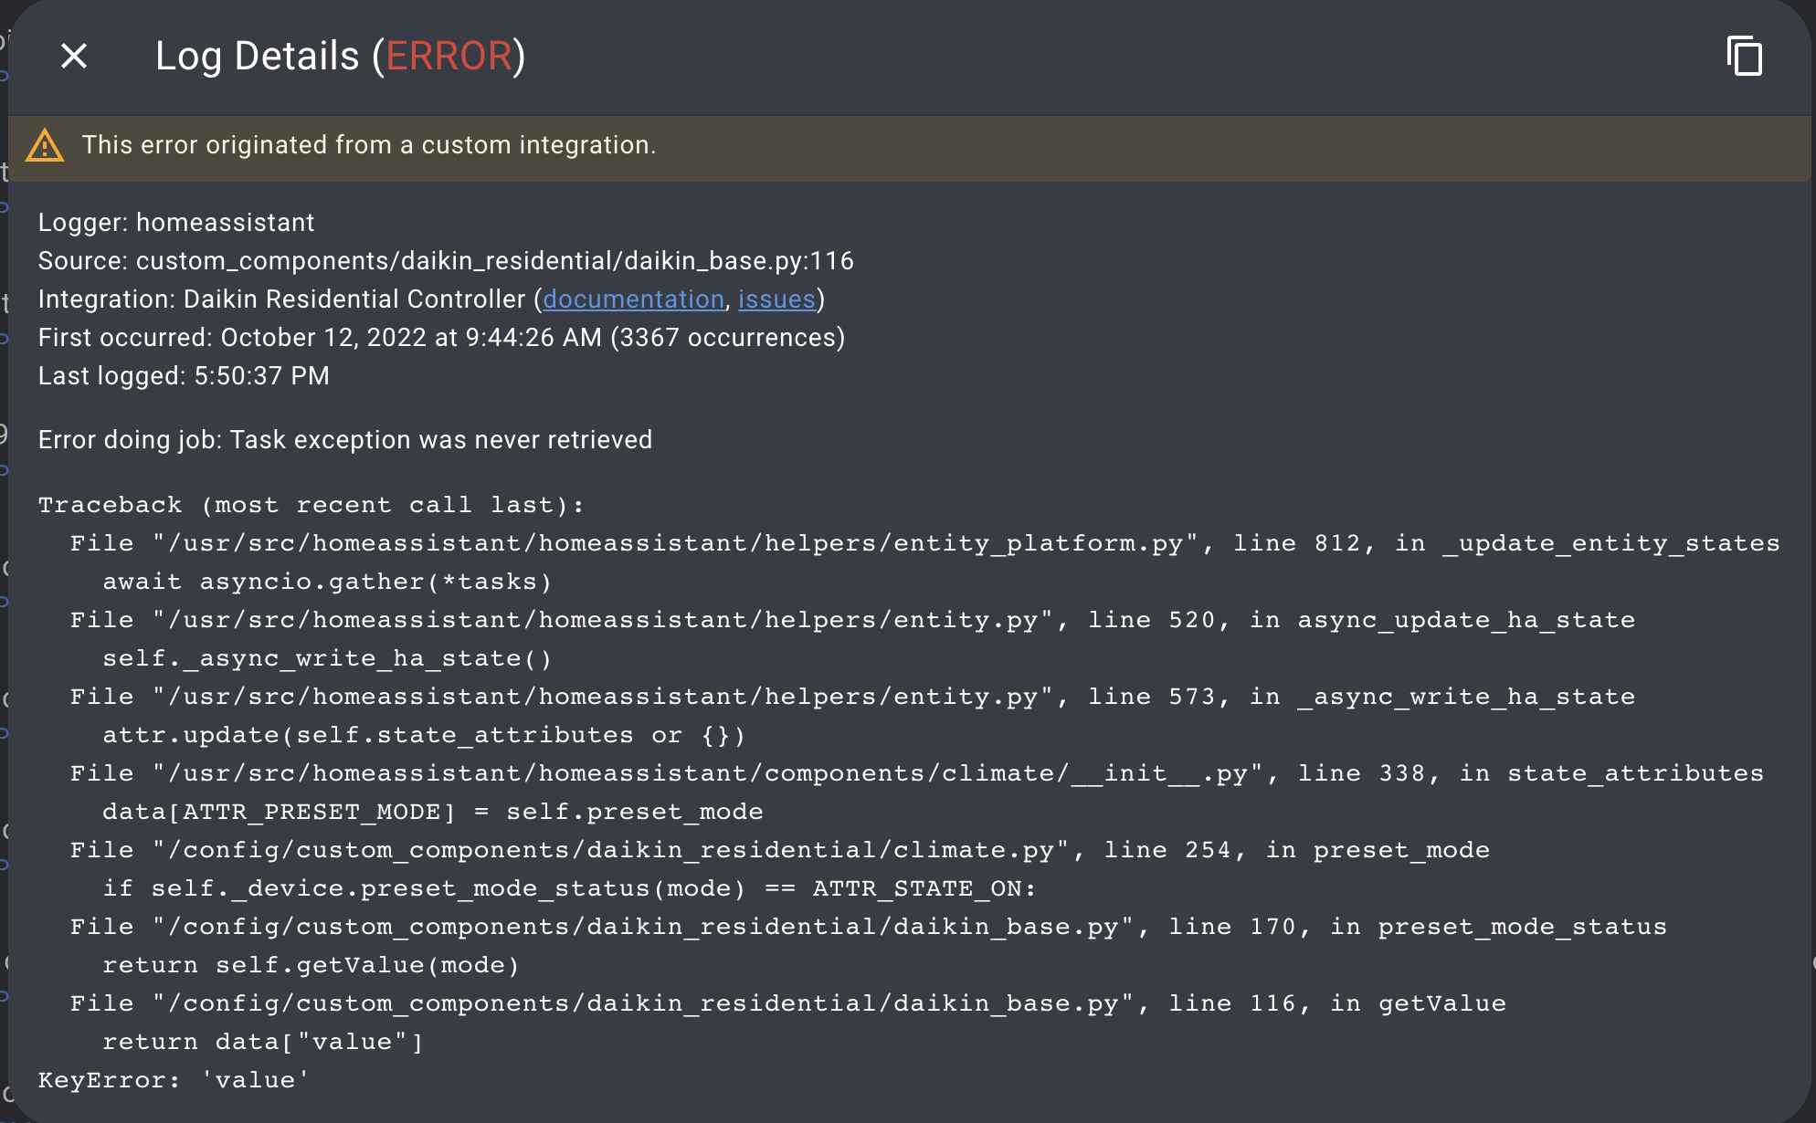The width and height of the screenshot is (1816, 1123).
Task: Click the Last logged time text
Action: (x=183, y=375)
